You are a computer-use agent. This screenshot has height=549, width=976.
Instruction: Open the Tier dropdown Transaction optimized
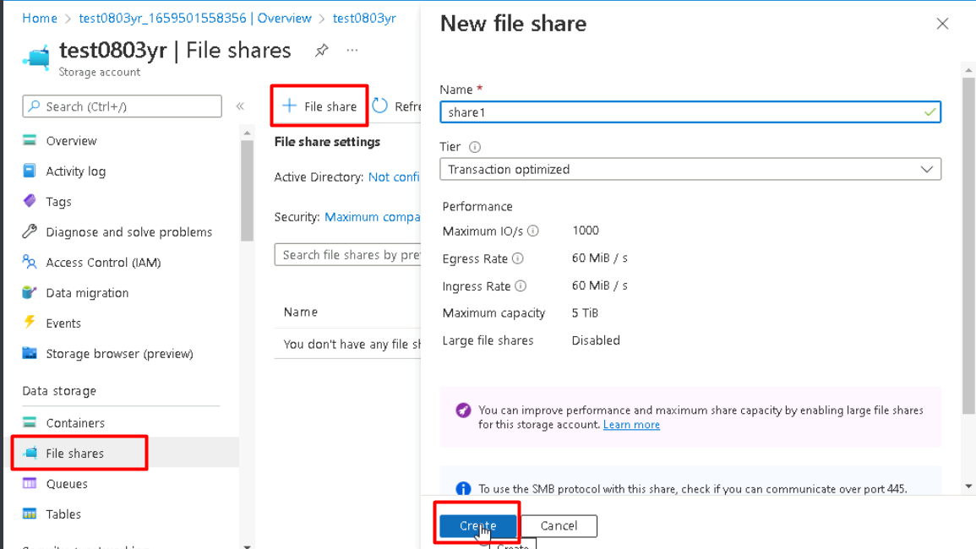(x=690, y=169)
